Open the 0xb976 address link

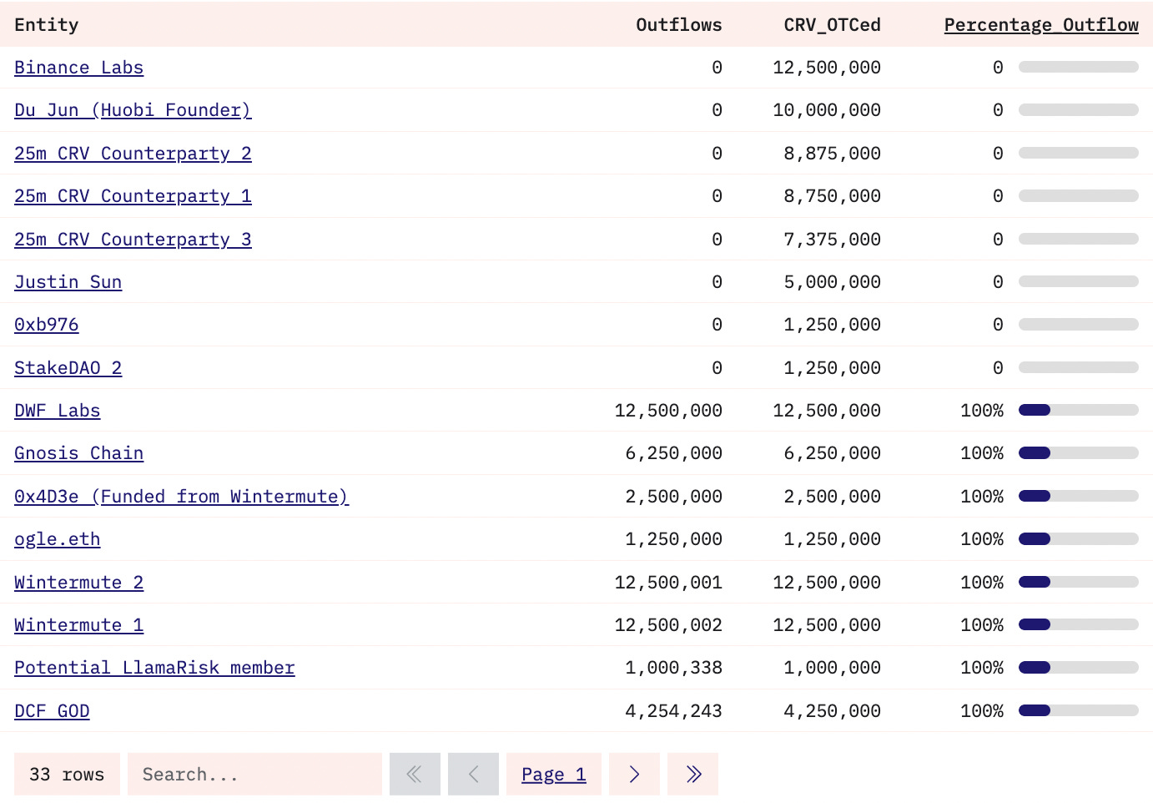[x=47, y=325]
